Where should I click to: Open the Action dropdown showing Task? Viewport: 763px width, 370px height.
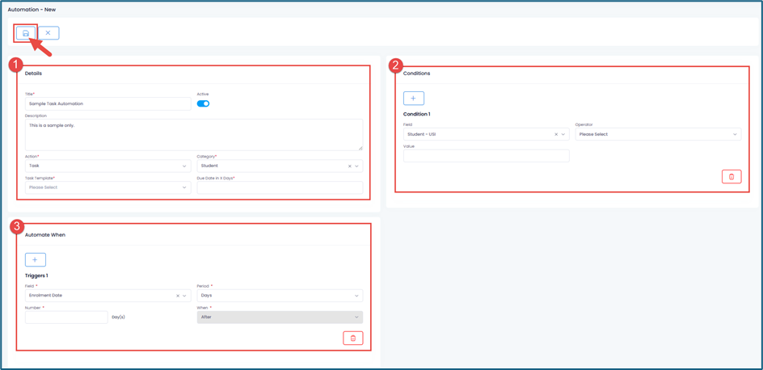(107, 166)
